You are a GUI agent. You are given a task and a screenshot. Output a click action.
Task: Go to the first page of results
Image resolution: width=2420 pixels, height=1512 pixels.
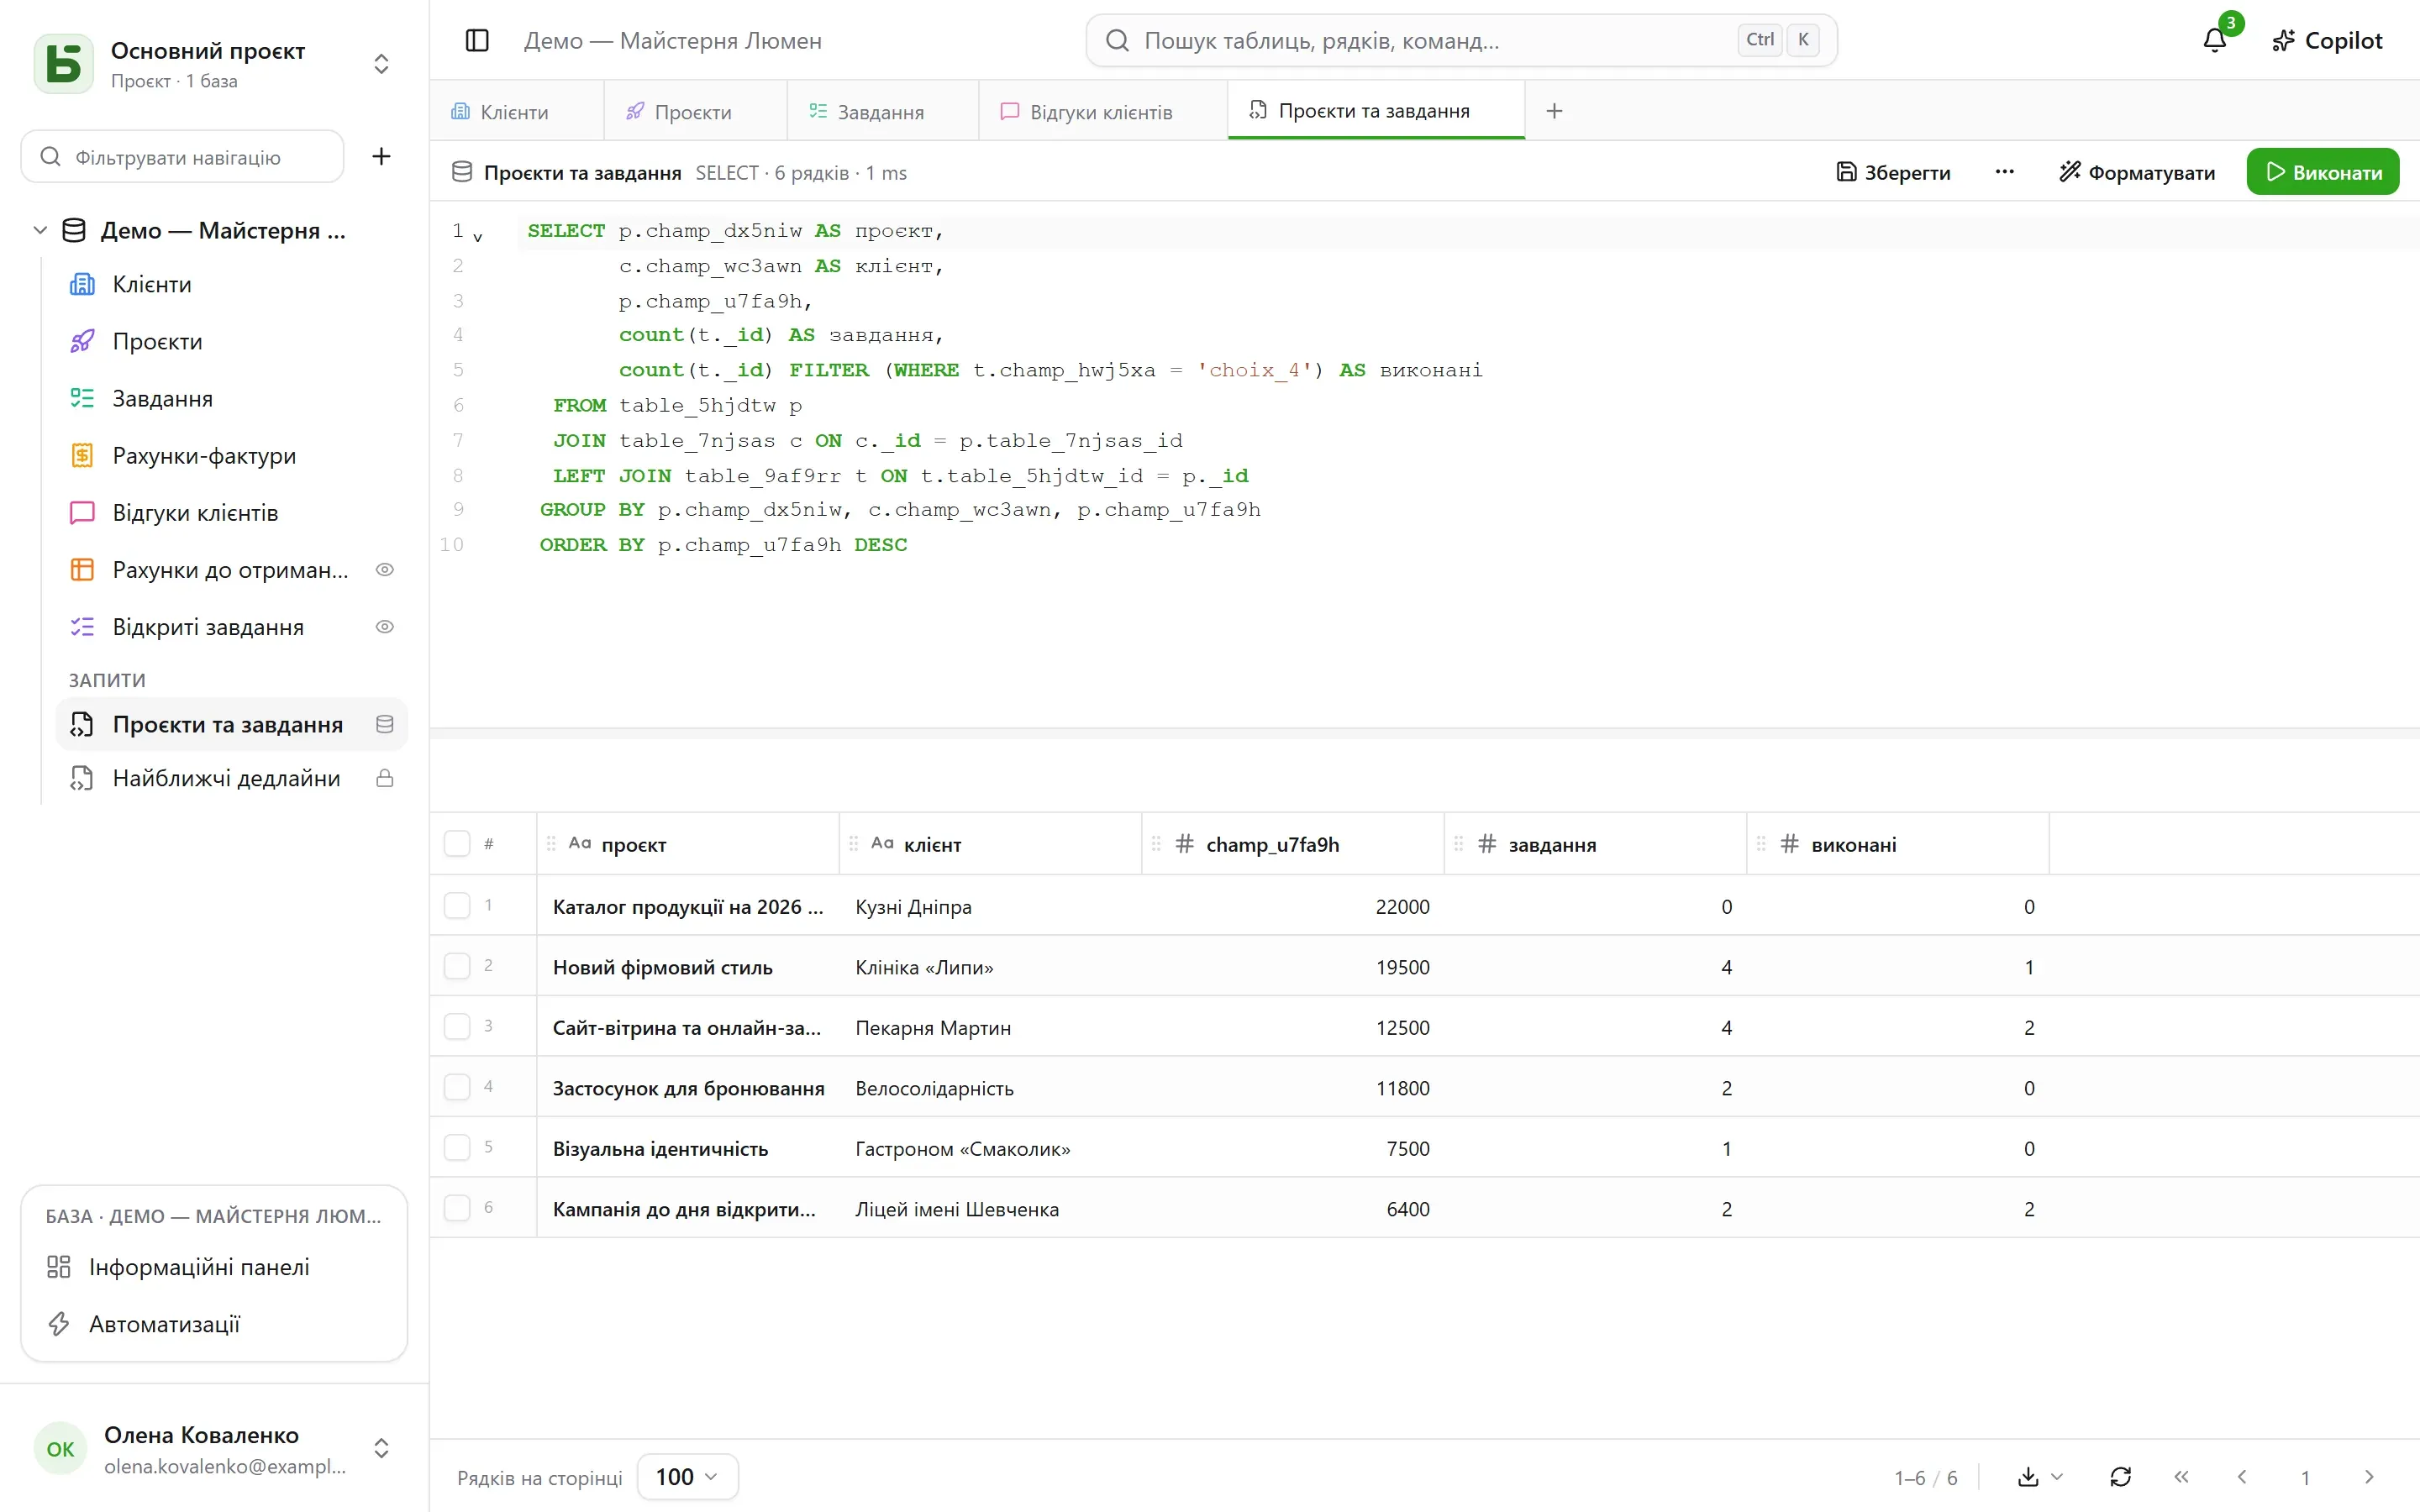click(x=2181, y=1477)
